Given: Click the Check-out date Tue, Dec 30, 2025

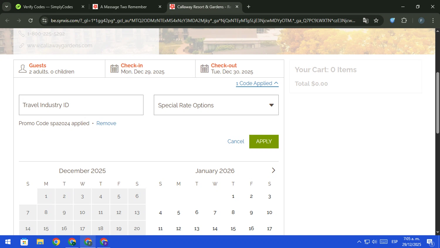Looking at the screenshot, I should 232,72.
